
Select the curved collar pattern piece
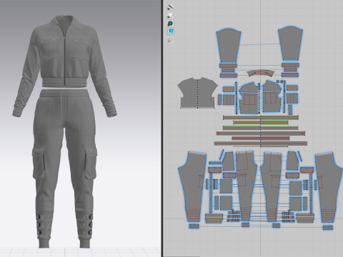point(260,73)
